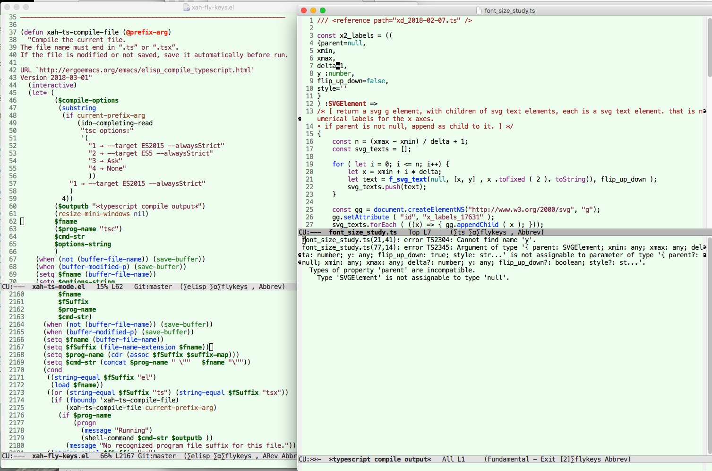Image resolution: width=712 pixels, height=471 pixels.
Task: Click the xah-fly-keys.el window title
Action: [x=213, y=7]
